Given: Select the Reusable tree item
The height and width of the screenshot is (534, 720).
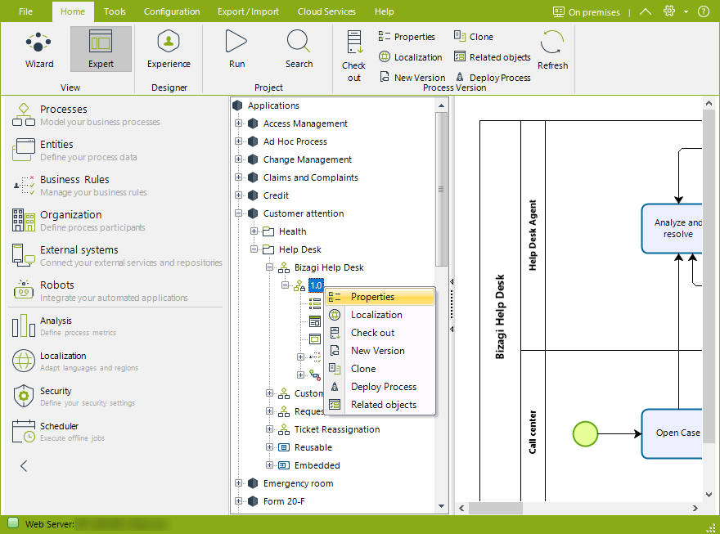Looking at the screenshot, I should coord(313,447).
